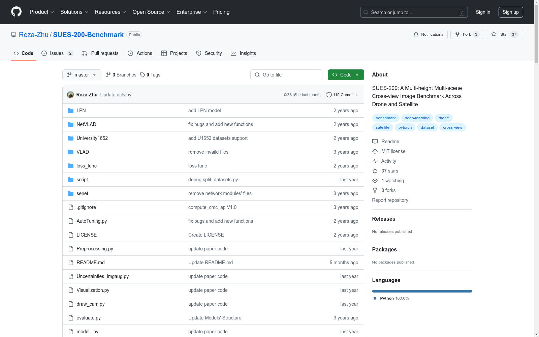Viewport: 539px width, 337px height.
Task: Open MIT license link
Action: point(389,151)
